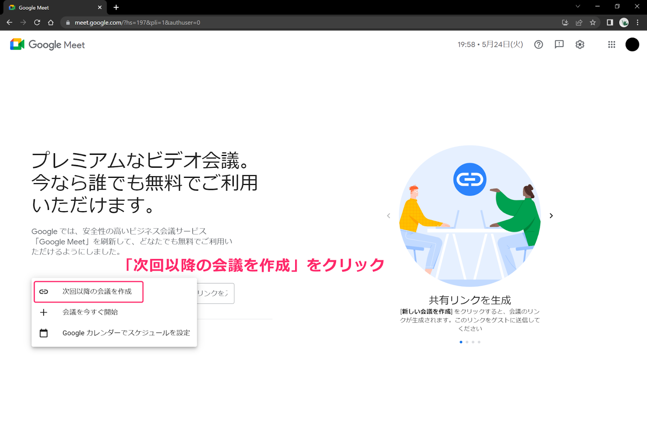Screen dimensions: 647x431
Task: Open the settings gear icon
Action: coord(580,44)
